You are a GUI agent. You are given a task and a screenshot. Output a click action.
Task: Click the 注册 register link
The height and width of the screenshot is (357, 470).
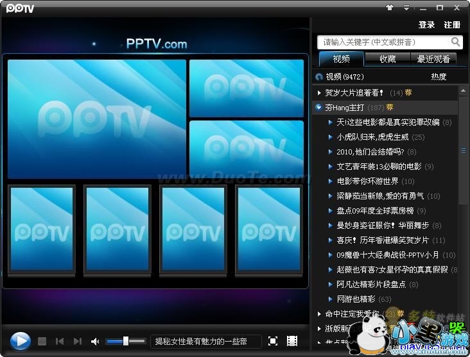(x=452, y=25)
